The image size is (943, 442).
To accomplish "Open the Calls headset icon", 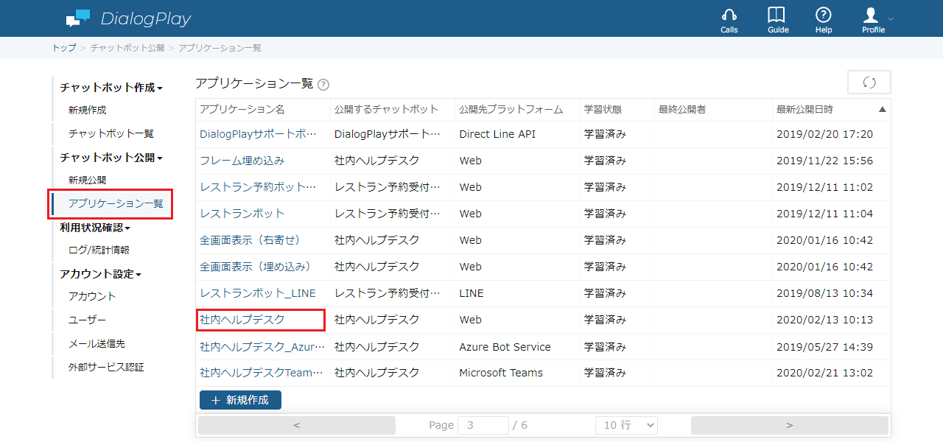I will [729, 15].
